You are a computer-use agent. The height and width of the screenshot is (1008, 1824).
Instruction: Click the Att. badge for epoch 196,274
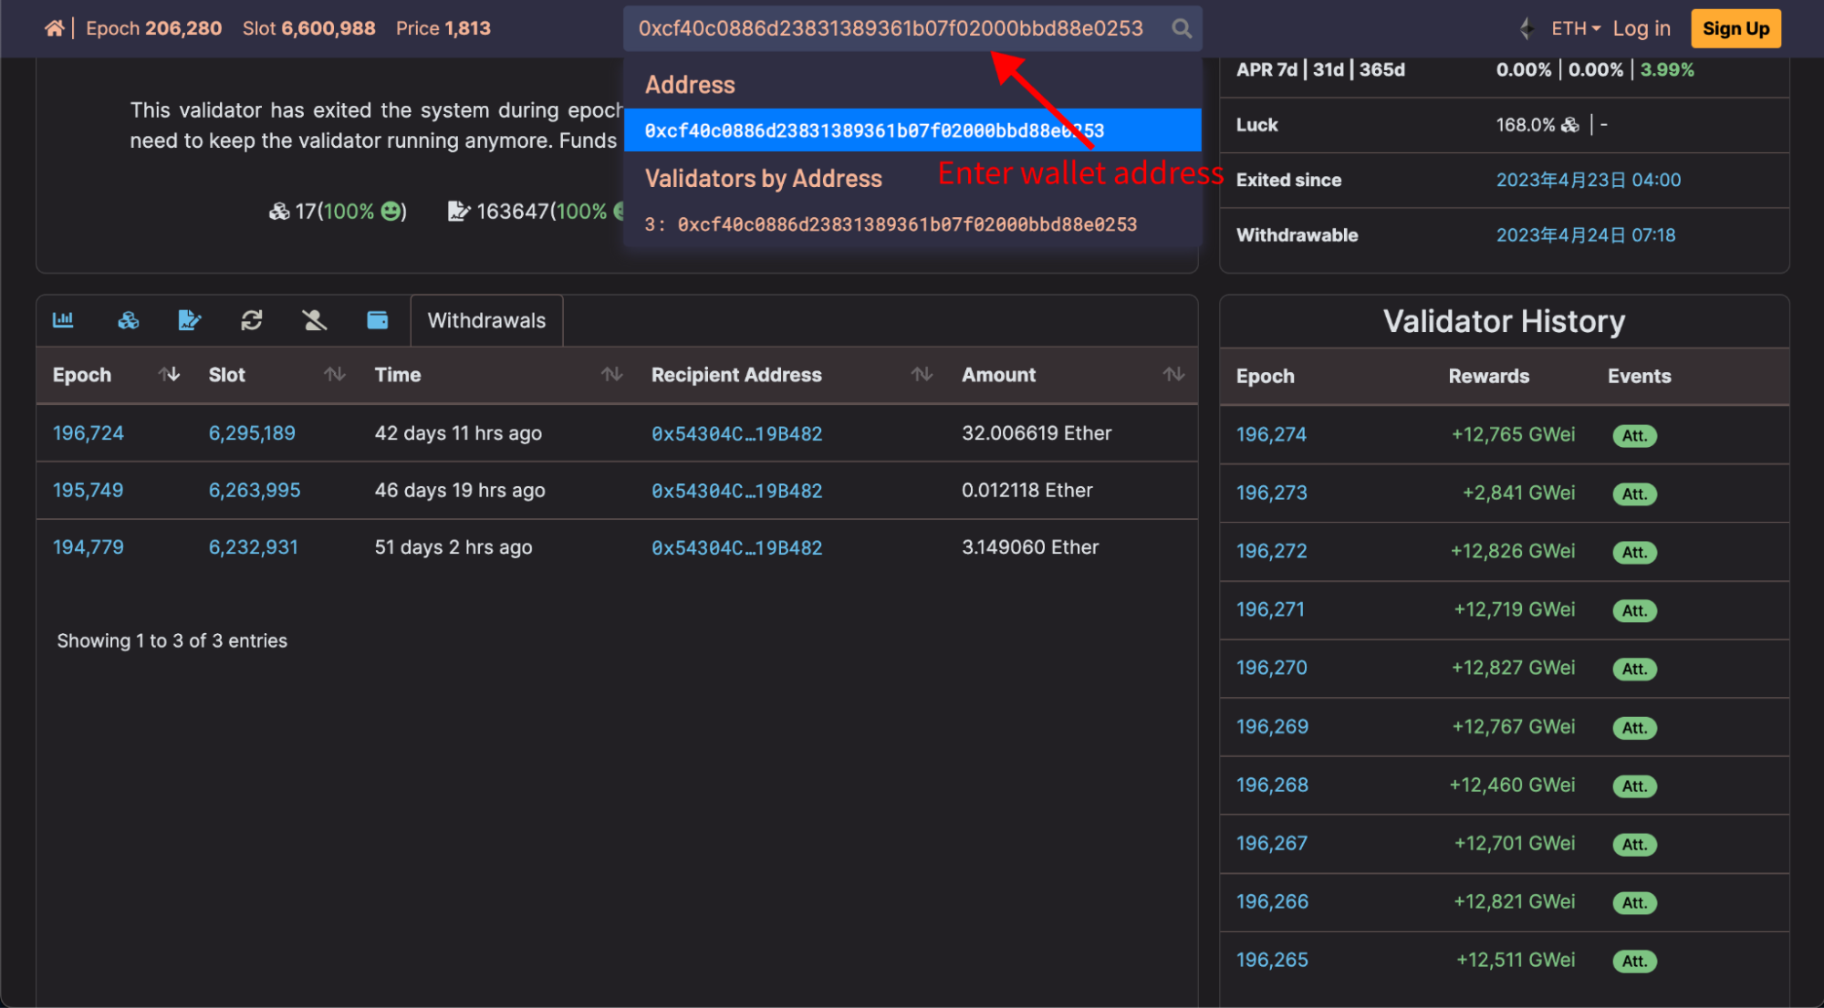point(1634,436)
